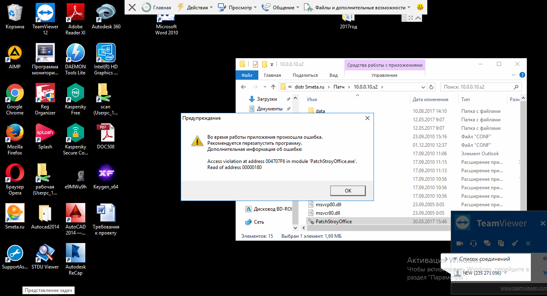Open the recent locations dropdown in Explorer
Screen dimensions: 547x296
click(x=264, y=87)
